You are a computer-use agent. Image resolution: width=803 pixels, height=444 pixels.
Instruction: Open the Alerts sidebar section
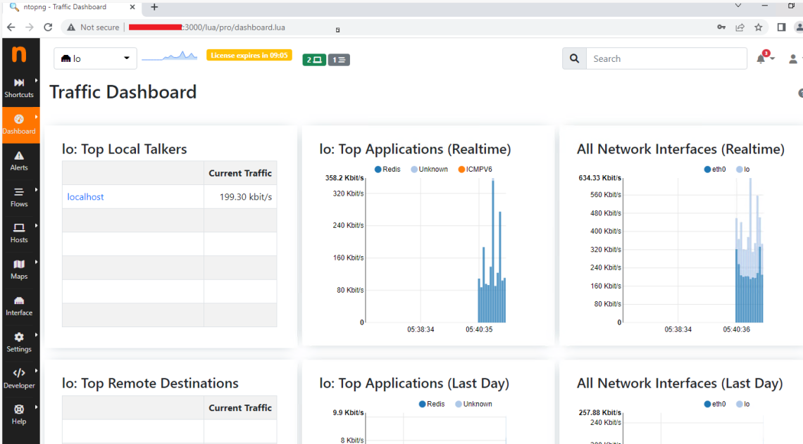pyautogui.click(x=20, y=161)
